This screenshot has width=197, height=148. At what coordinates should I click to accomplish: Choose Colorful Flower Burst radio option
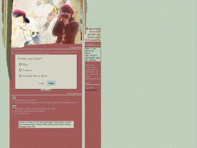(20, 76)
